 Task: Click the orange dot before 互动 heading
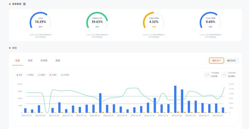(10, 48)
